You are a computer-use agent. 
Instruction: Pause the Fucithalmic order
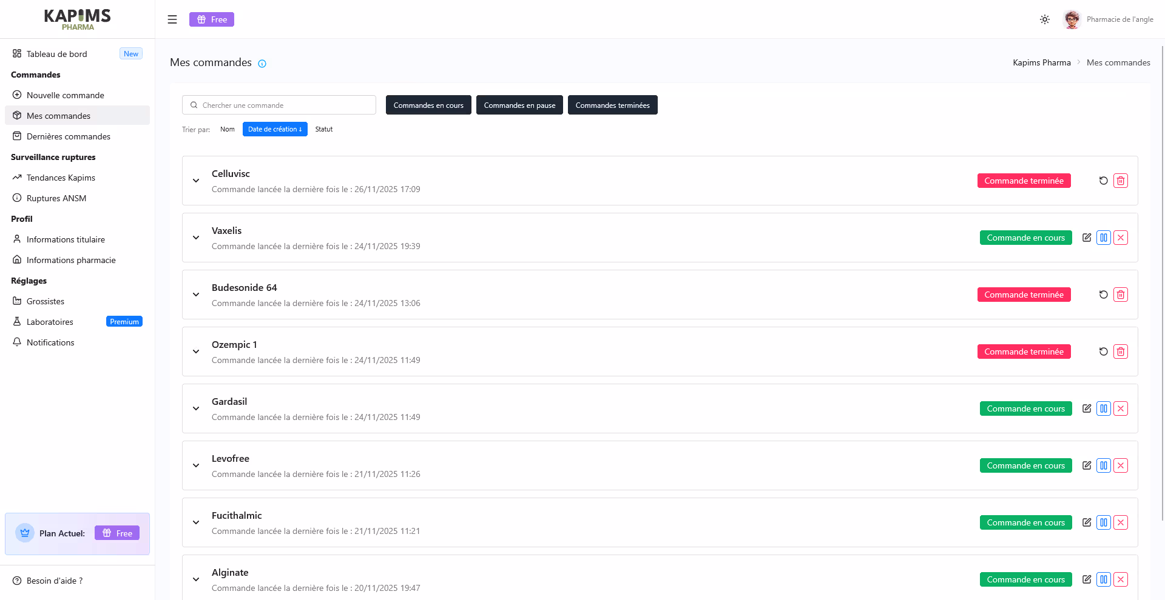click(x=1104, y=522)
